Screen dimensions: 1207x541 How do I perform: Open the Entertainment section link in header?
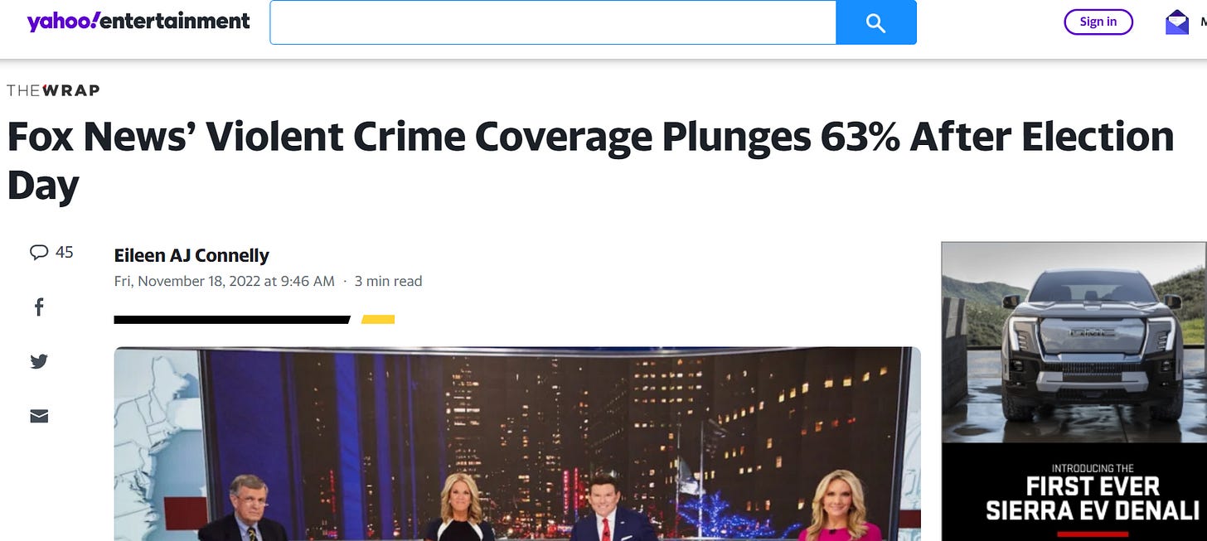point(175,21)
